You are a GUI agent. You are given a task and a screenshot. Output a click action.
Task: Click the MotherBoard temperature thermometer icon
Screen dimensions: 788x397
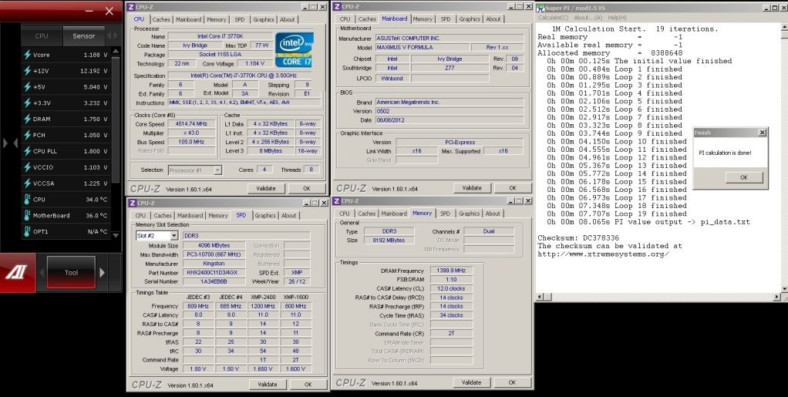(27, 215)
